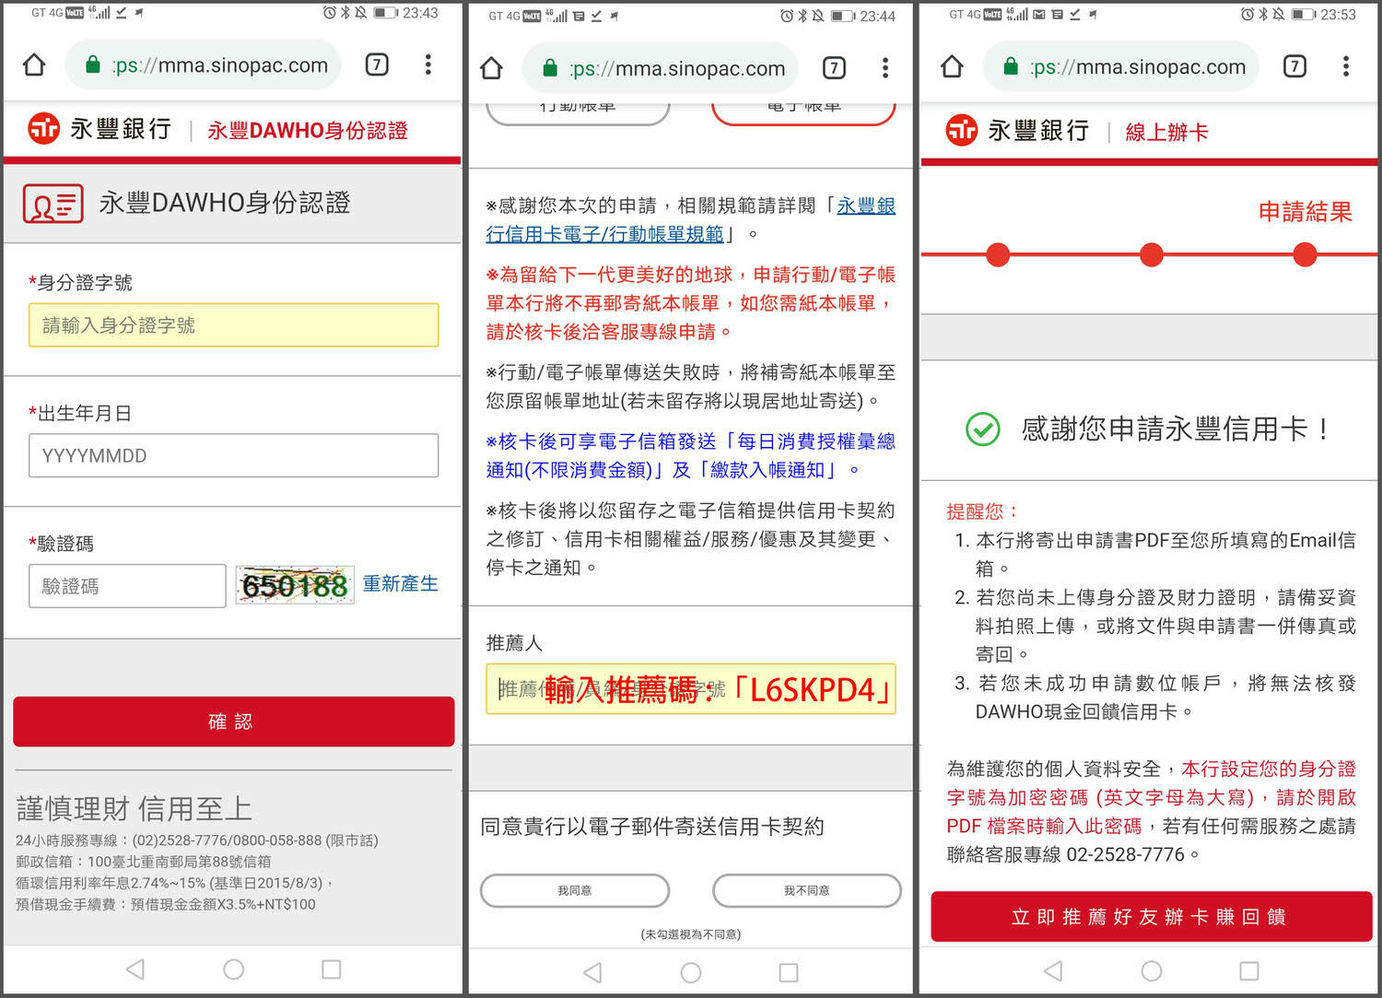Click secure lock icon in right address bar

click(x=1011, y=66)
